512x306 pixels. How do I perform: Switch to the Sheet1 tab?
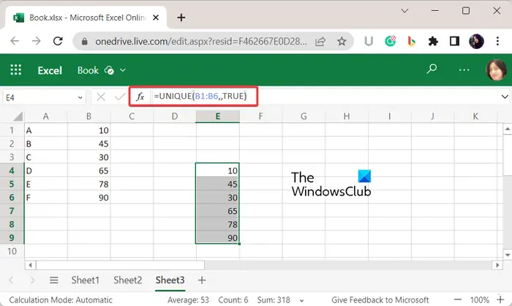(x=86, y=280)
